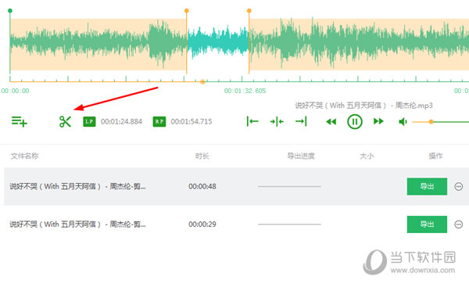Click the center-on-selection arrows icon
The image size is (469, 287).
click(277, 121)
